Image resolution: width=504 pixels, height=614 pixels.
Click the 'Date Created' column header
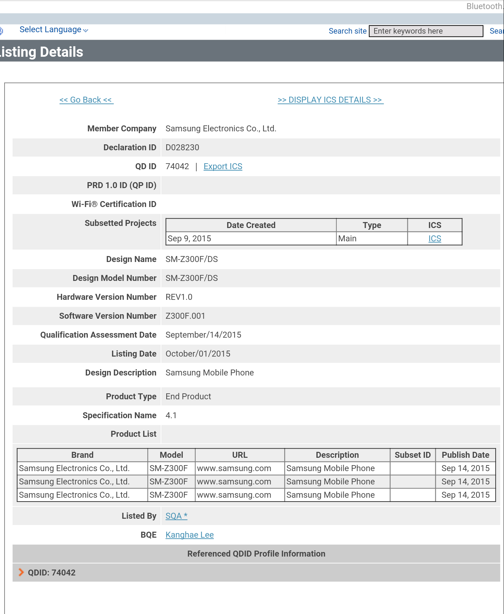point(251,225)
